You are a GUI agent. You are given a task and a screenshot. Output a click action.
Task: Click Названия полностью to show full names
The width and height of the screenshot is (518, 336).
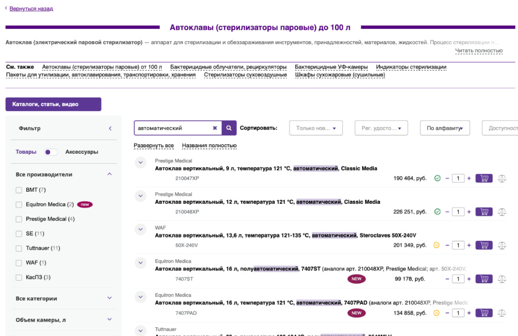pyautogui.click(x=209, y=146)
